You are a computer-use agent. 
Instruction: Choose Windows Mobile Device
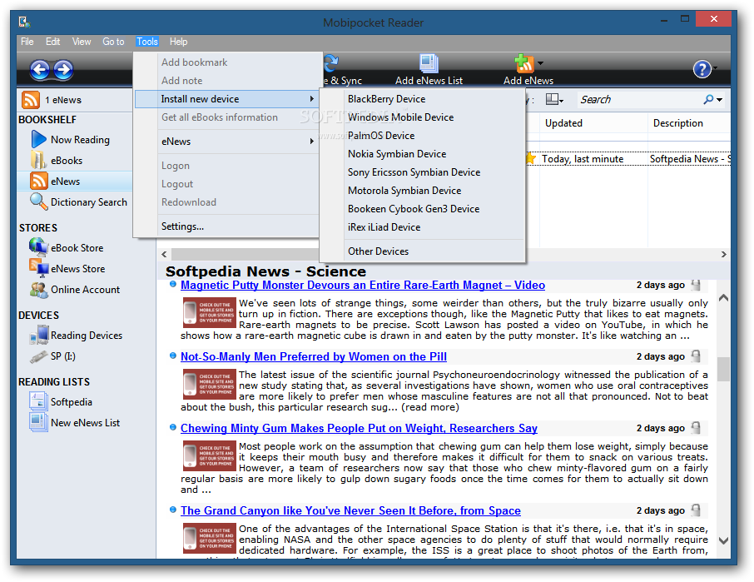click(423, 117)
